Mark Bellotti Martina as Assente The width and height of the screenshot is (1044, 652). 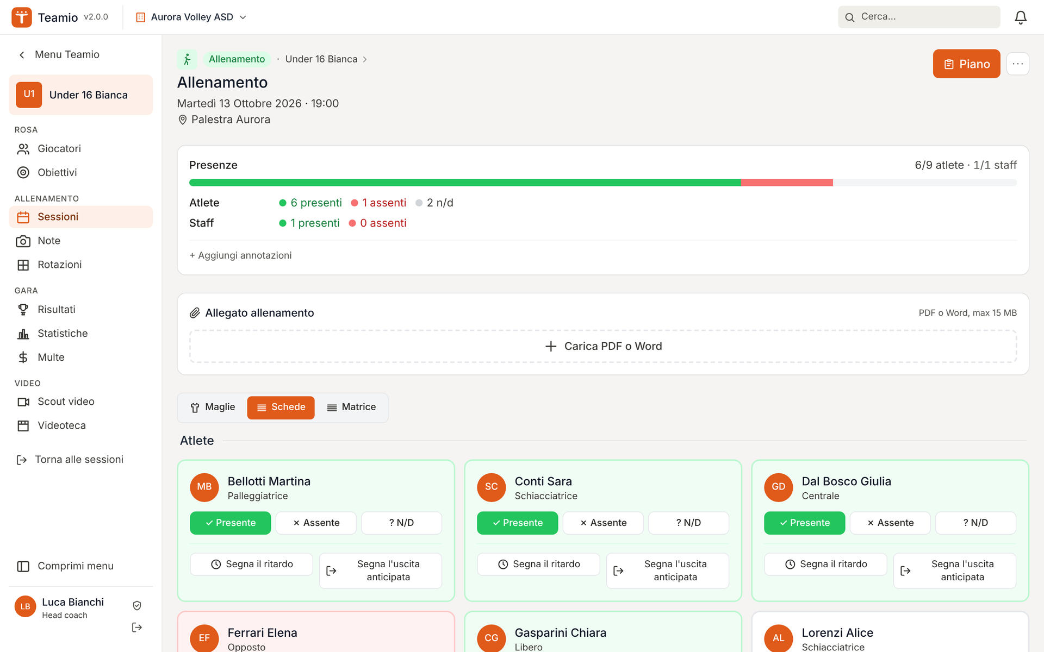(x=316, y=523)
